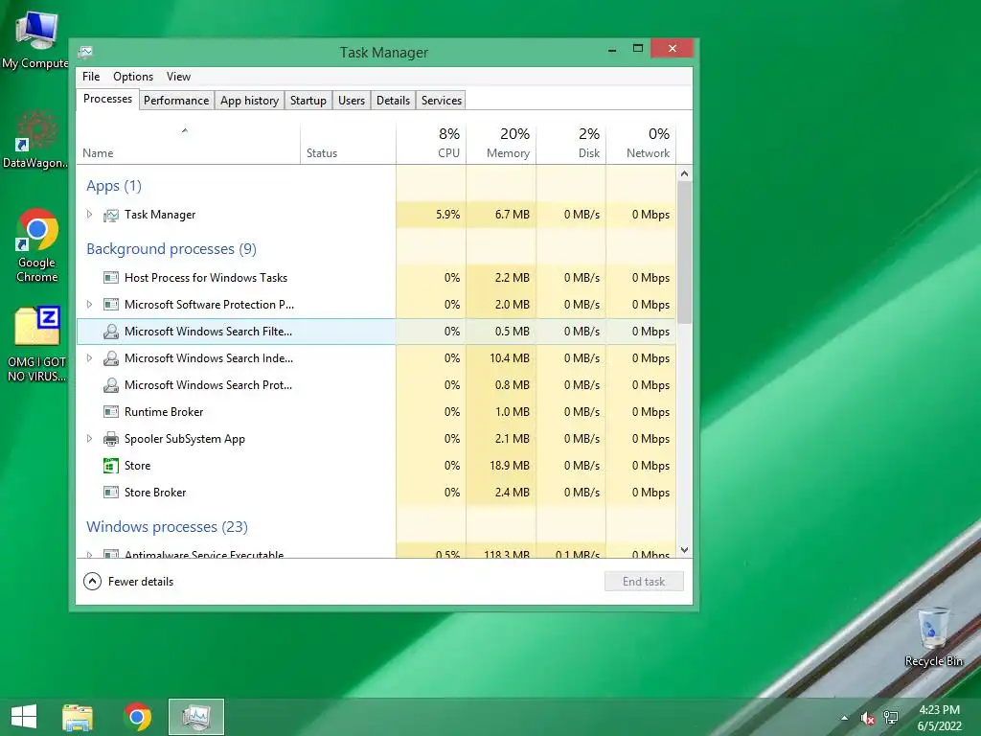Sort by the Network column header
The image size is (981, 736).
tap(641, 144)
